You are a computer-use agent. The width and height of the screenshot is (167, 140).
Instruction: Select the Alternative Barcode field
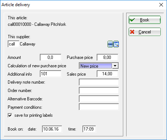[x=99, y=99]
